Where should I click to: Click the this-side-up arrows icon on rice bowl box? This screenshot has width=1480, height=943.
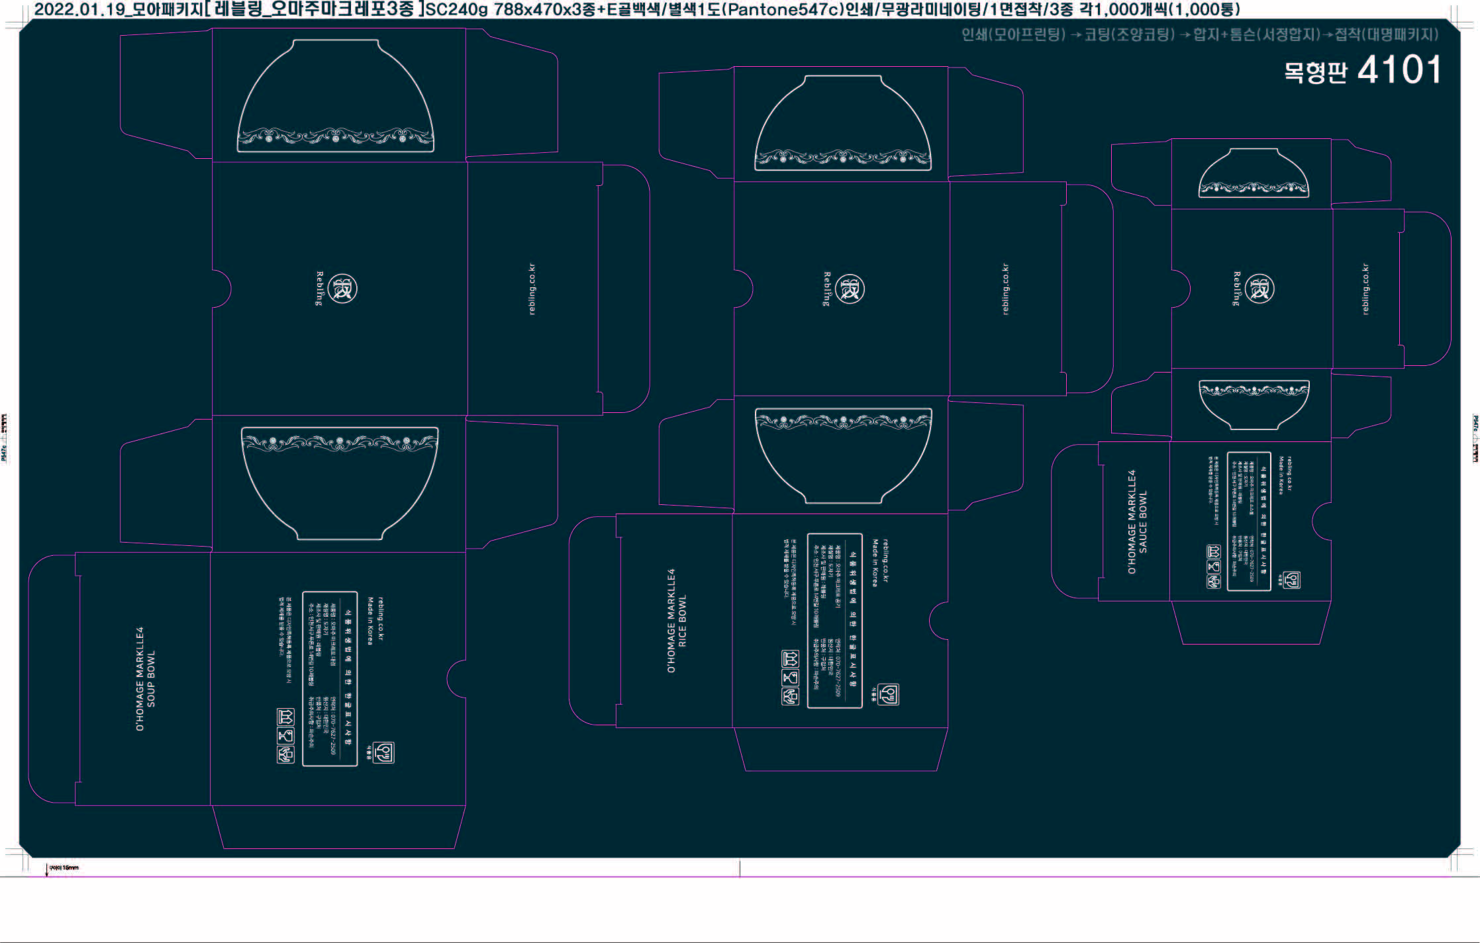click(x=790, y=659)
